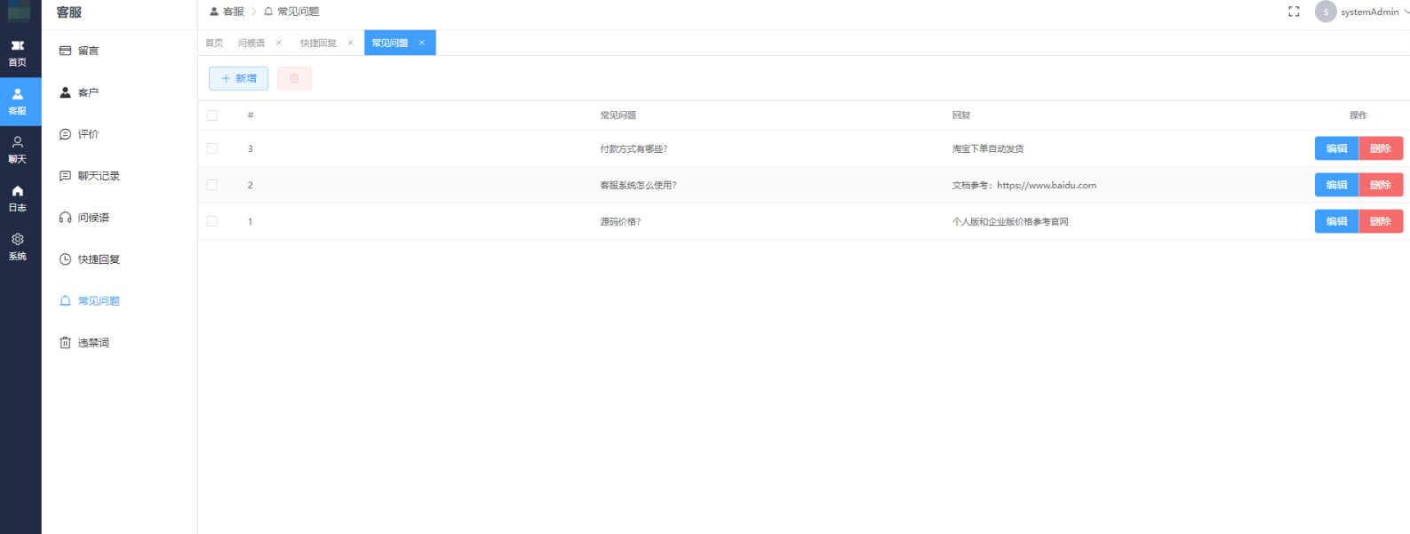
Task: Toggle fullscreen icon in top bar
Action: pyautogui.click(x=1294, y=12)
